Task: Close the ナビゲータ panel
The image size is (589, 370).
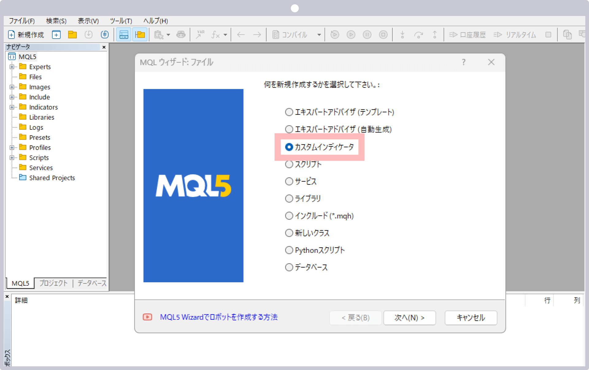Action: tap(104, 47)
